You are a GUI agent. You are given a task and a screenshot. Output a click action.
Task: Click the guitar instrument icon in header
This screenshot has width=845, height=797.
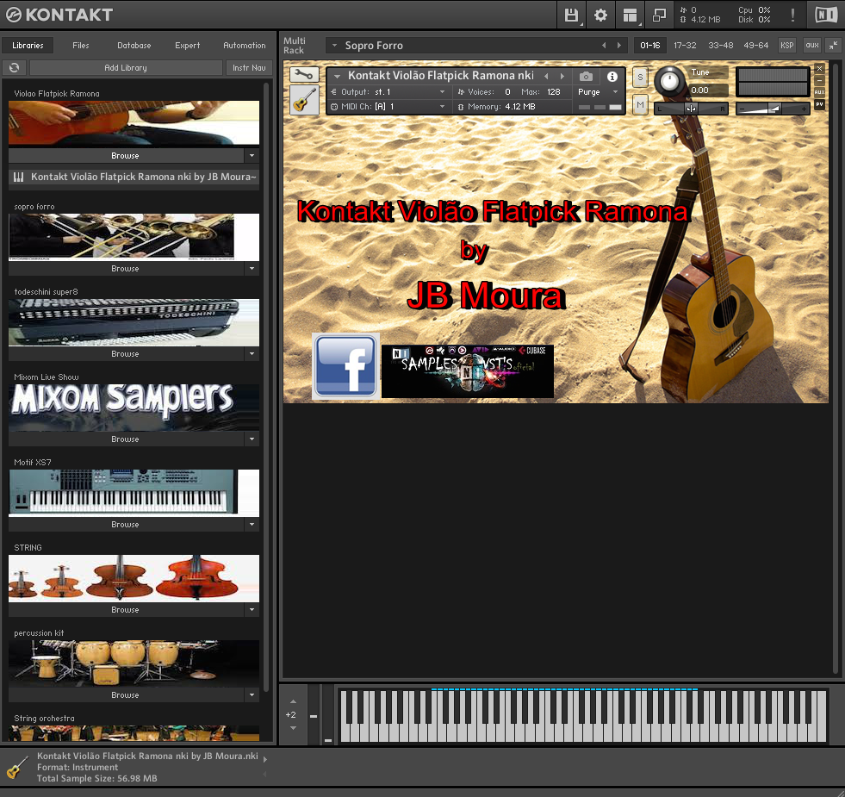coord(304,100)
